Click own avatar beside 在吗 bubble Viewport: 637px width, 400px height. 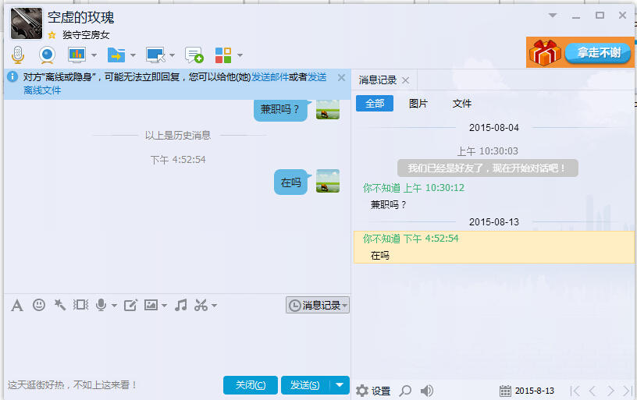[x=328, y=181]
